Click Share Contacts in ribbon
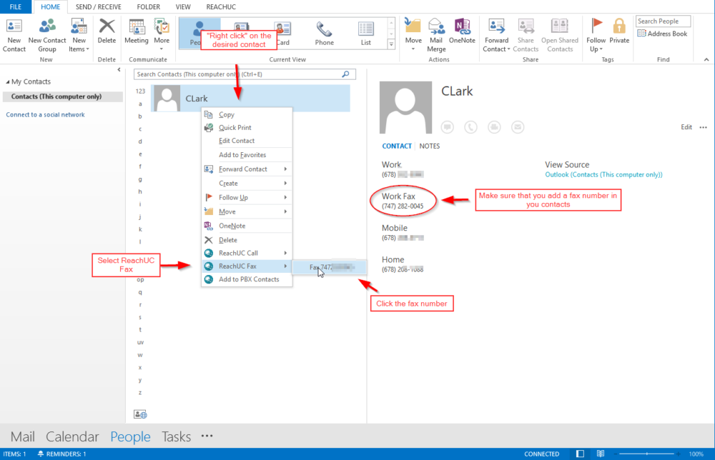This screenshot has height=460, width=715. pyautogui.click(x=525, y=36)
